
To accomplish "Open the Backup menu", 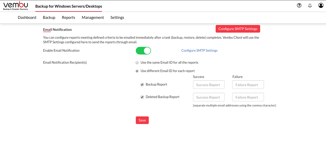I will 49,18.
